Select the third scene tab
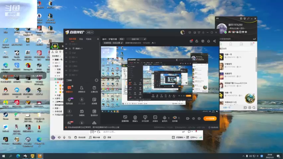283x159 pixels. tap(89, 39)
